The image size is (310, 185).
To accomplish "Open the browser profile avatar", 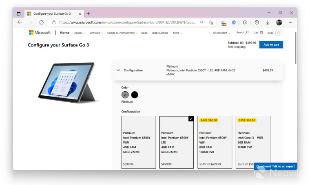I will point(279,22).
